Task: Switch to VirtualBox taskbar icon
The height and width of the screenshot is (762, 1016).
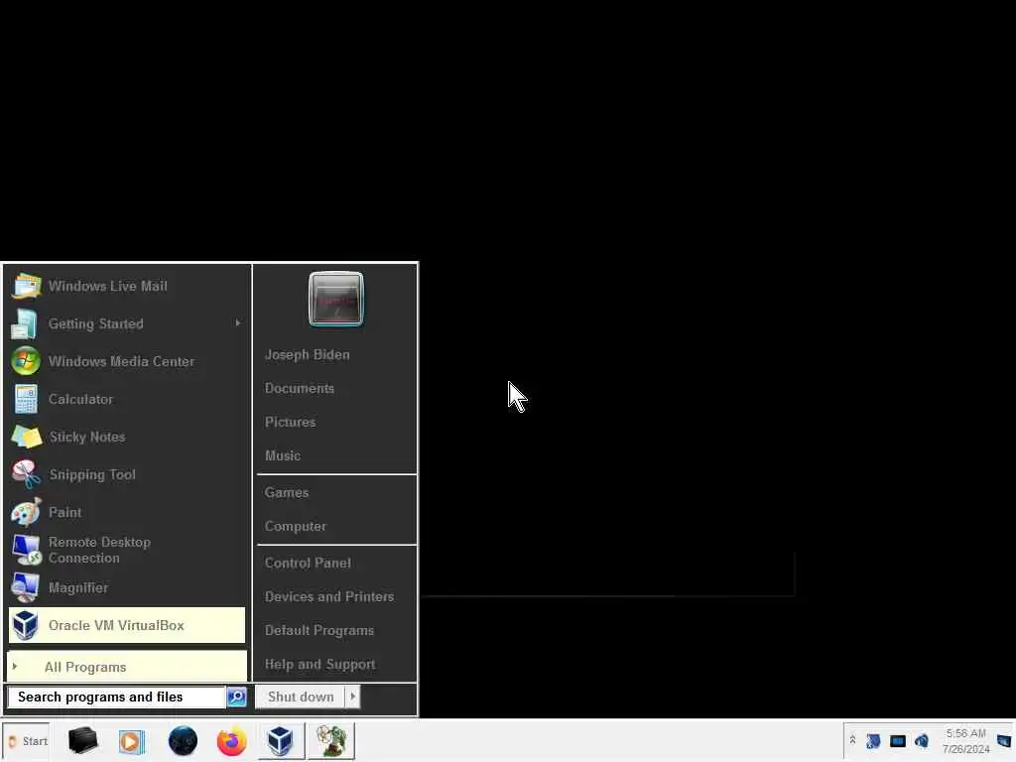Action: [x=281, y=740]
